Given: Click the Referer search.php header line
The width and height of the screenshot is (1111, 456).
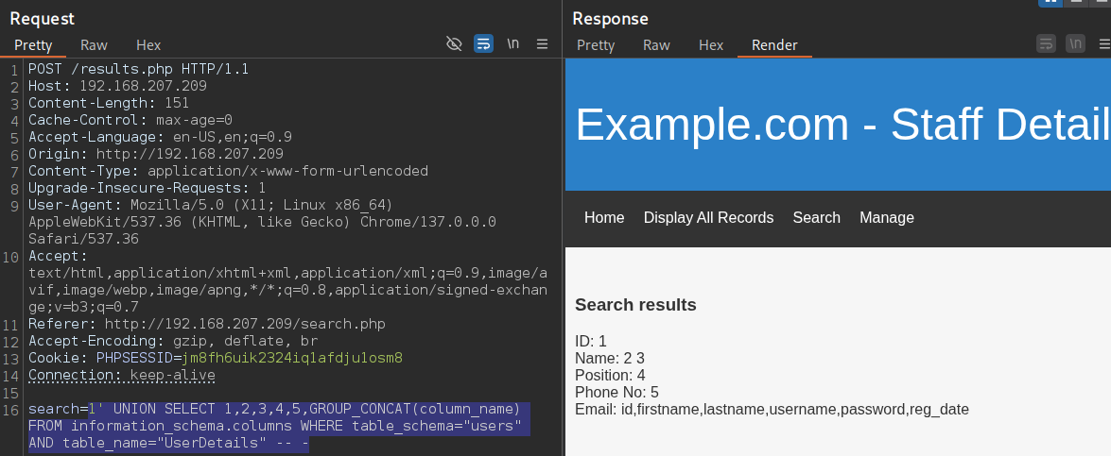Looking at the screenshot, I should [x=207, y=325].
